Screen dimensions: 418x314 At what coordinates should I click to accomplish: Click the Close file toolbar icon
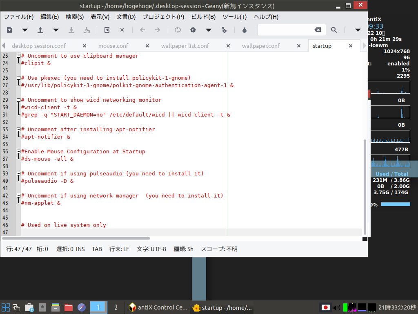tap(122, 30)
